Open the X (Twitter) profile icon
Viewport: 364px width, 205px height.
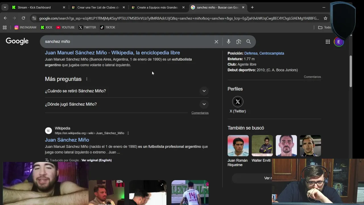(238, 102)
